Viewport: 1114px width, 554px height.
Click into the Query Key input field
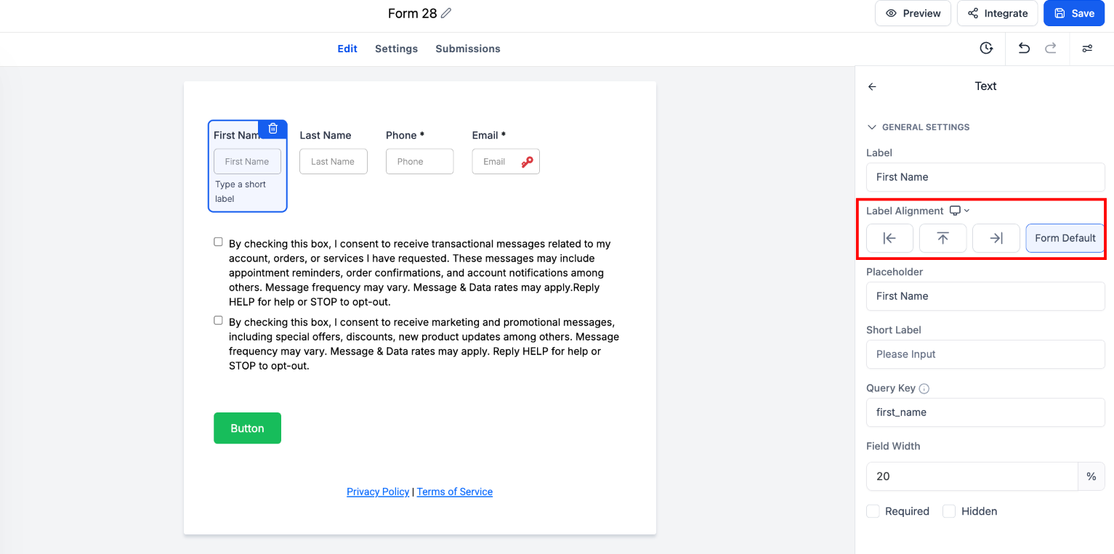pyautogui.click(x=985, y=412)
